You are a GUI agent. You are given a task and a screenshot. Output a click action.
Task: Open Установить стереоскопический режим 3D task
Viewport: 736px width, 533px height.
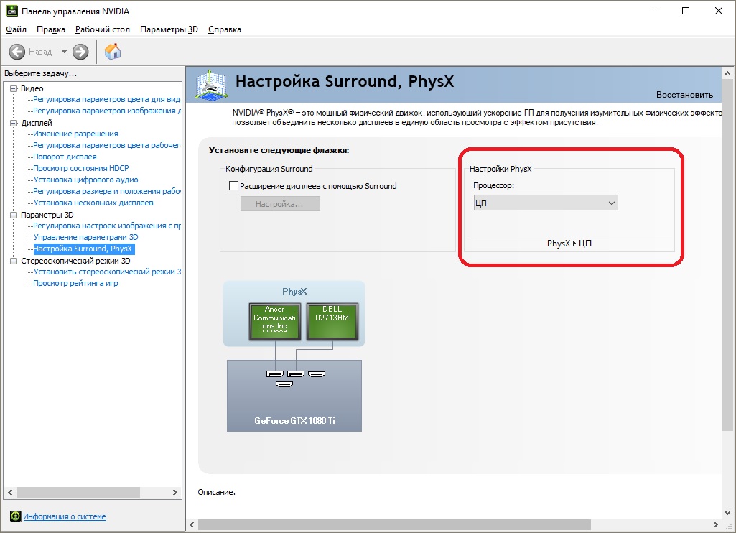tap(106, 272)
